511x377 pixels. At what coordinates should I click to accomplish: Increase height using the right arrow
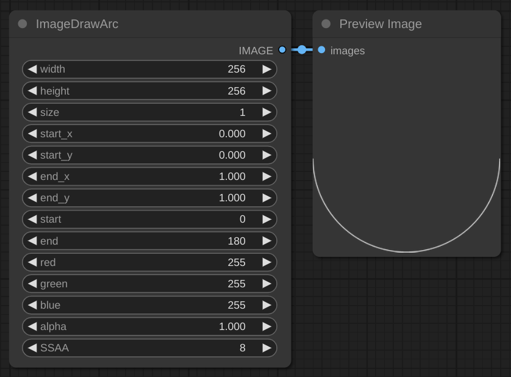pos(266,91)
